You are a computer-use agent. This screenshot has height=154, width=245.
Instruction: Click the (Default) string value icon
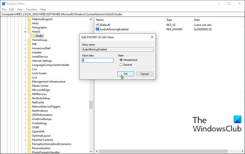coord(97,25)
